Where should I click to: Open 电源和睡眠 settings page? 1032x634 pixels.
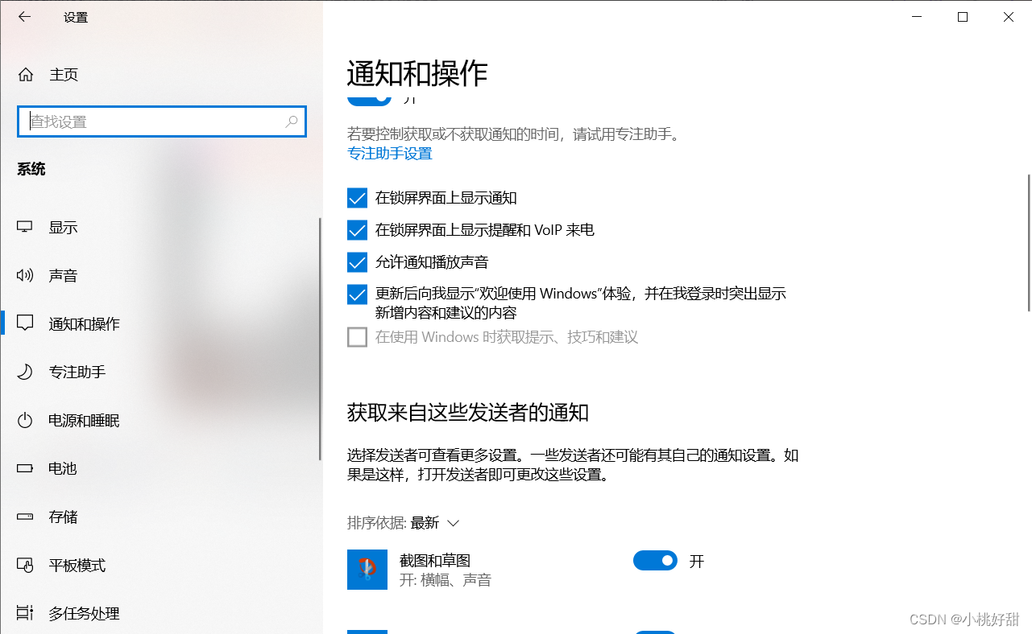(x=161, y=420)
